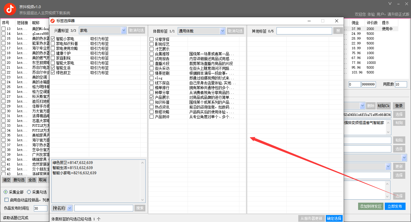Click the 作品发布时间在 input showing 30

tap(40, 208)
